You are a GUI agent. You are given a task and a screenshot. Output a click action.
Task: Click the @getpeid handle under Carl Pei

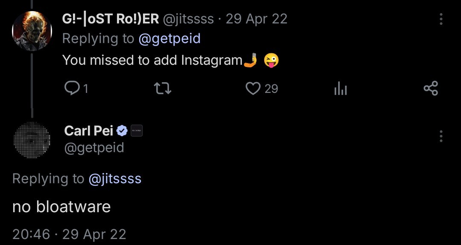pyautogui.click(x=94, y=148)
